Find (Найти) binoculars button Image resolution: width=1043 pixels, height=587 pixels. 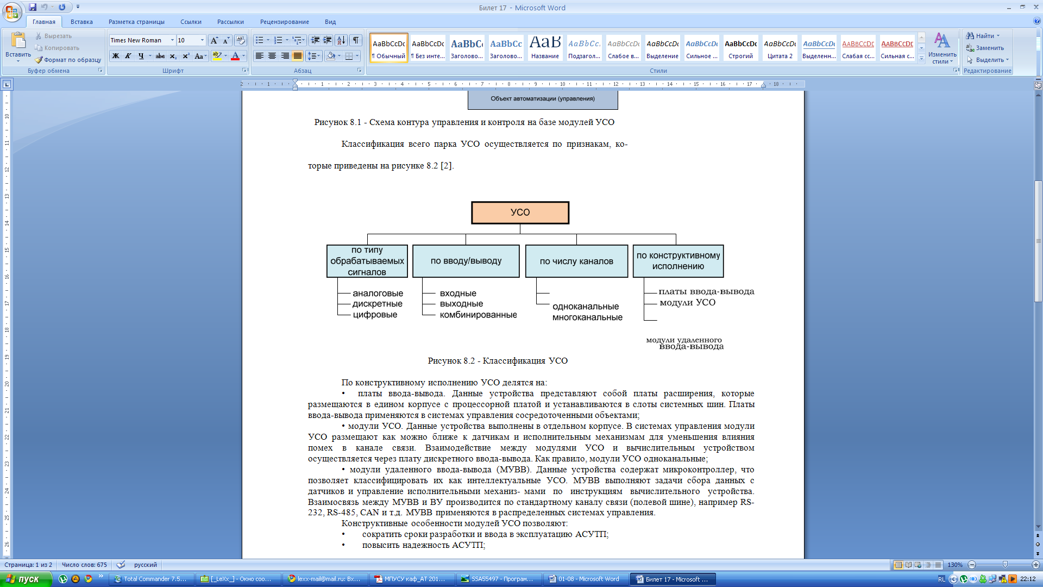tap(983, 36)
